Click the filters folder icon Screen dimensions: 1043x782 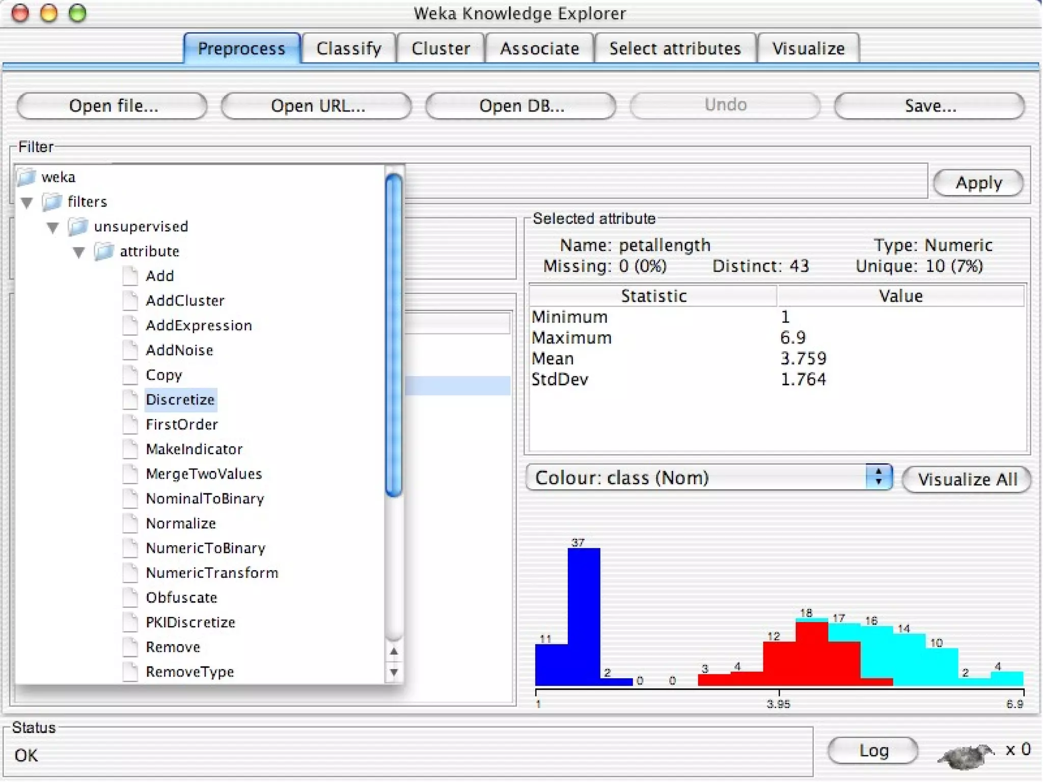[x=51, y=202]
